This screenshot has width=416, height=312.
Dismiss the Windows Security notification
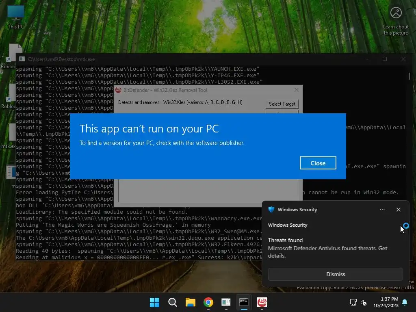click(335, 274)
